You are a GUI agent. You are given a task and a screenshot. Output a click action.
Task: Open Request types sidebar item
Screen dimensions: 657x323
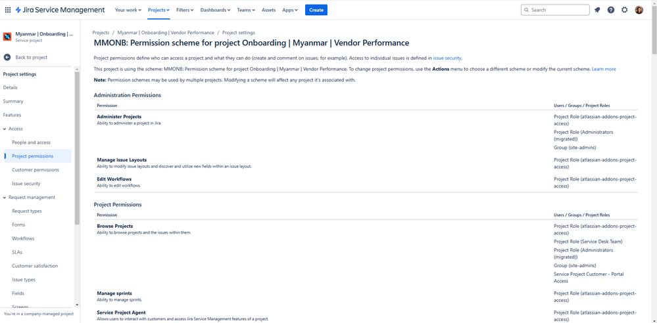[27, 211]
